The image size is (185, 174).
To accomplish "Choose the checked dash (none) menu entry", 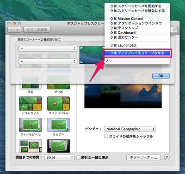I will pos(137,61).
